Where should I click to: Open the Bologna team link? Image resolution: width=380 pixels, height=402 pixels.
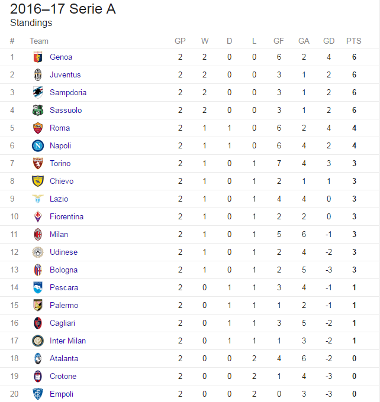pyautogui.click(x=63, y=270)
